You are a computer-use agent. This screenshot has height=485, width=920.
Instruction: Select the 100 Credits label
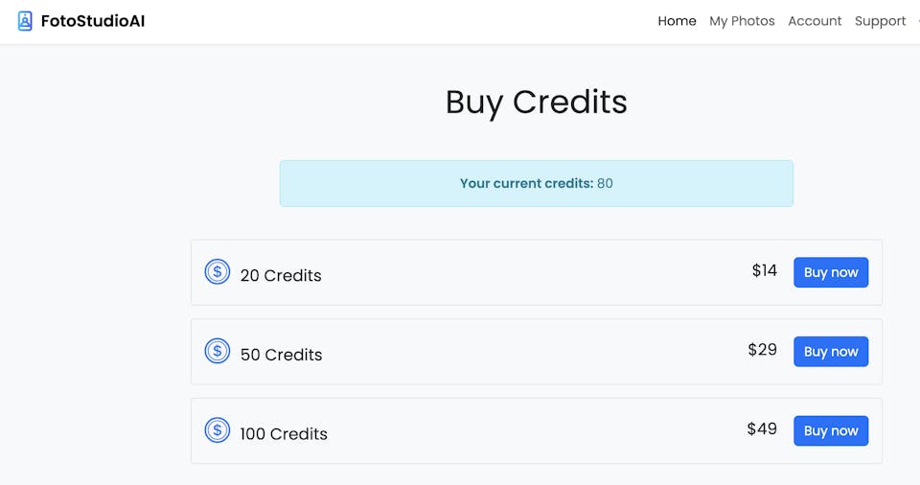(x=284, y=434)
